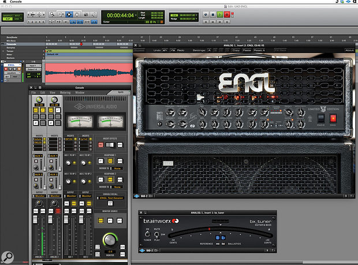This screenshot has height=265, width=358.
Task: Open the Edit menu in Console window
Action: 43,93
